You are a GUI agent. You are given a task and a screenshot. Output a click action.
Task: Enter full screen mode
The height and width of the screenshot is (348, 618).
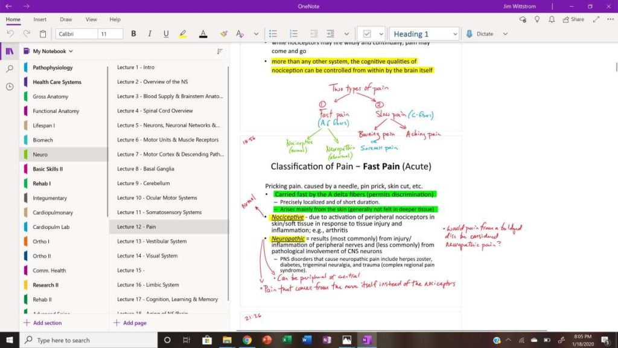tap(596, 19)
